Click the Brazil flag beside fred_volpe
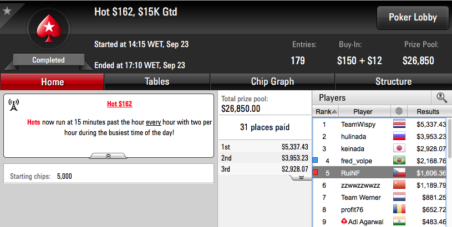 399,160
